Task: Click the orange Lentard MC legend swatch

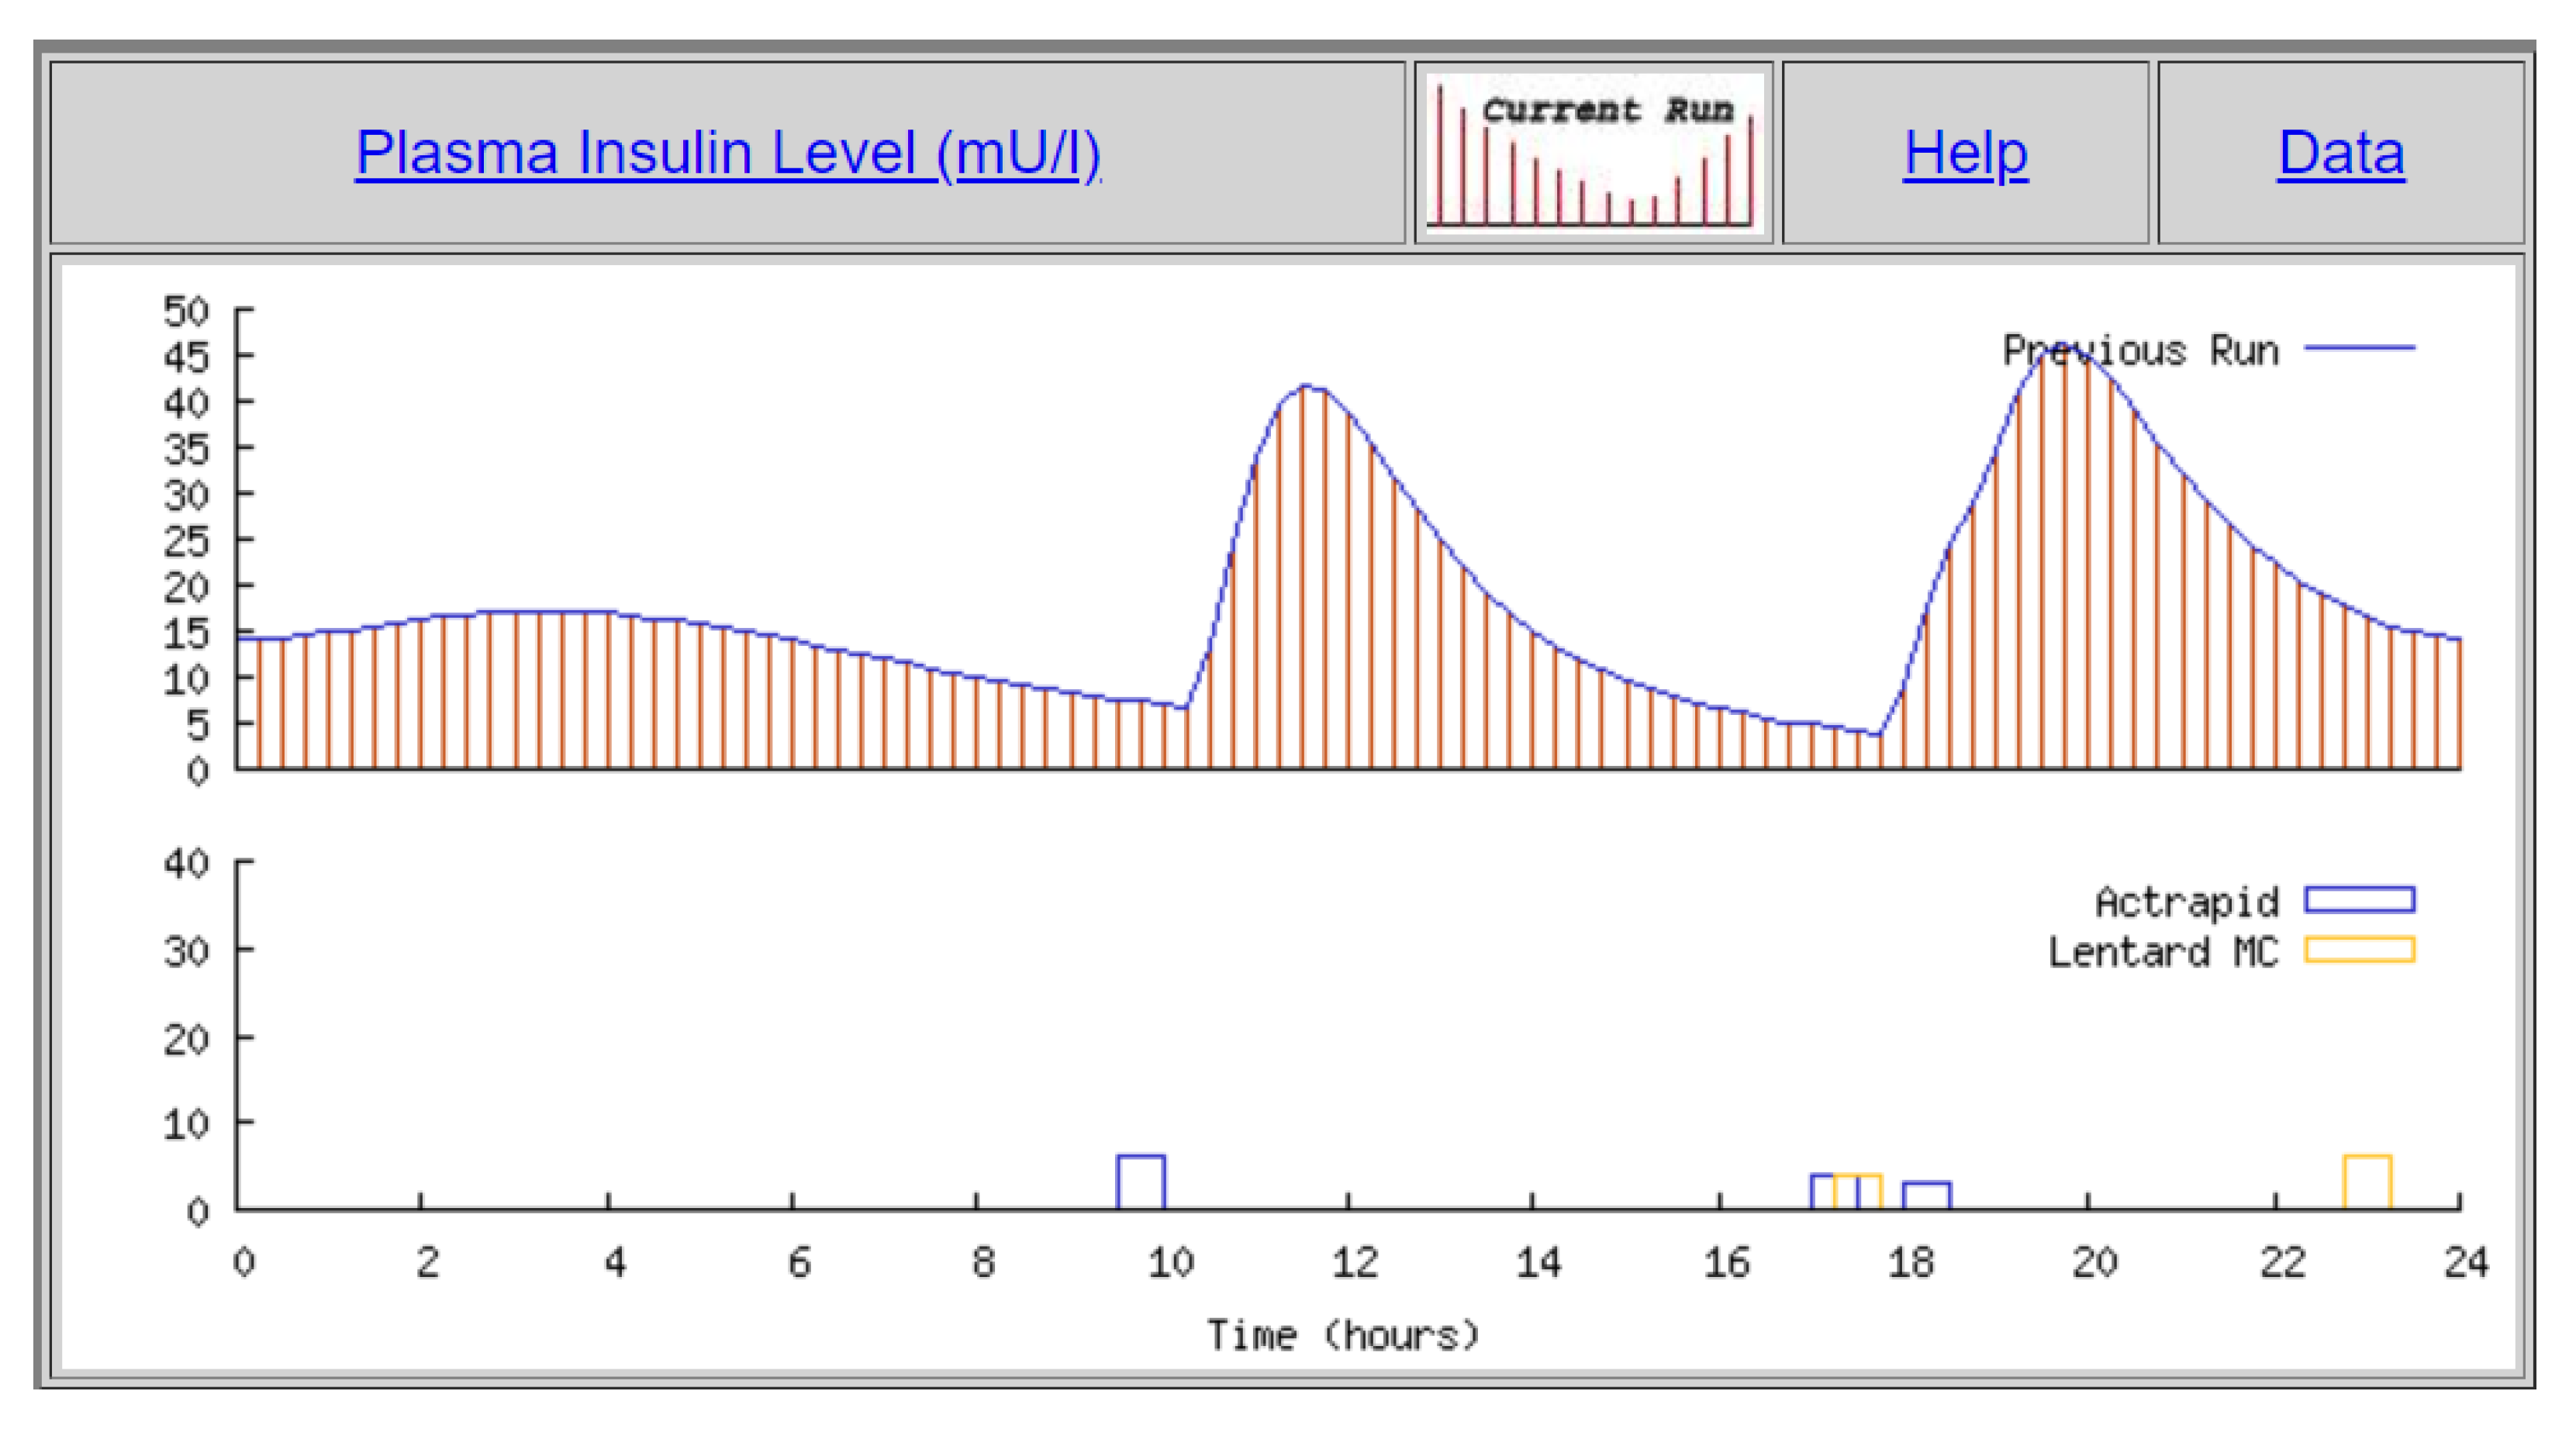Action: pos(2359,948)
